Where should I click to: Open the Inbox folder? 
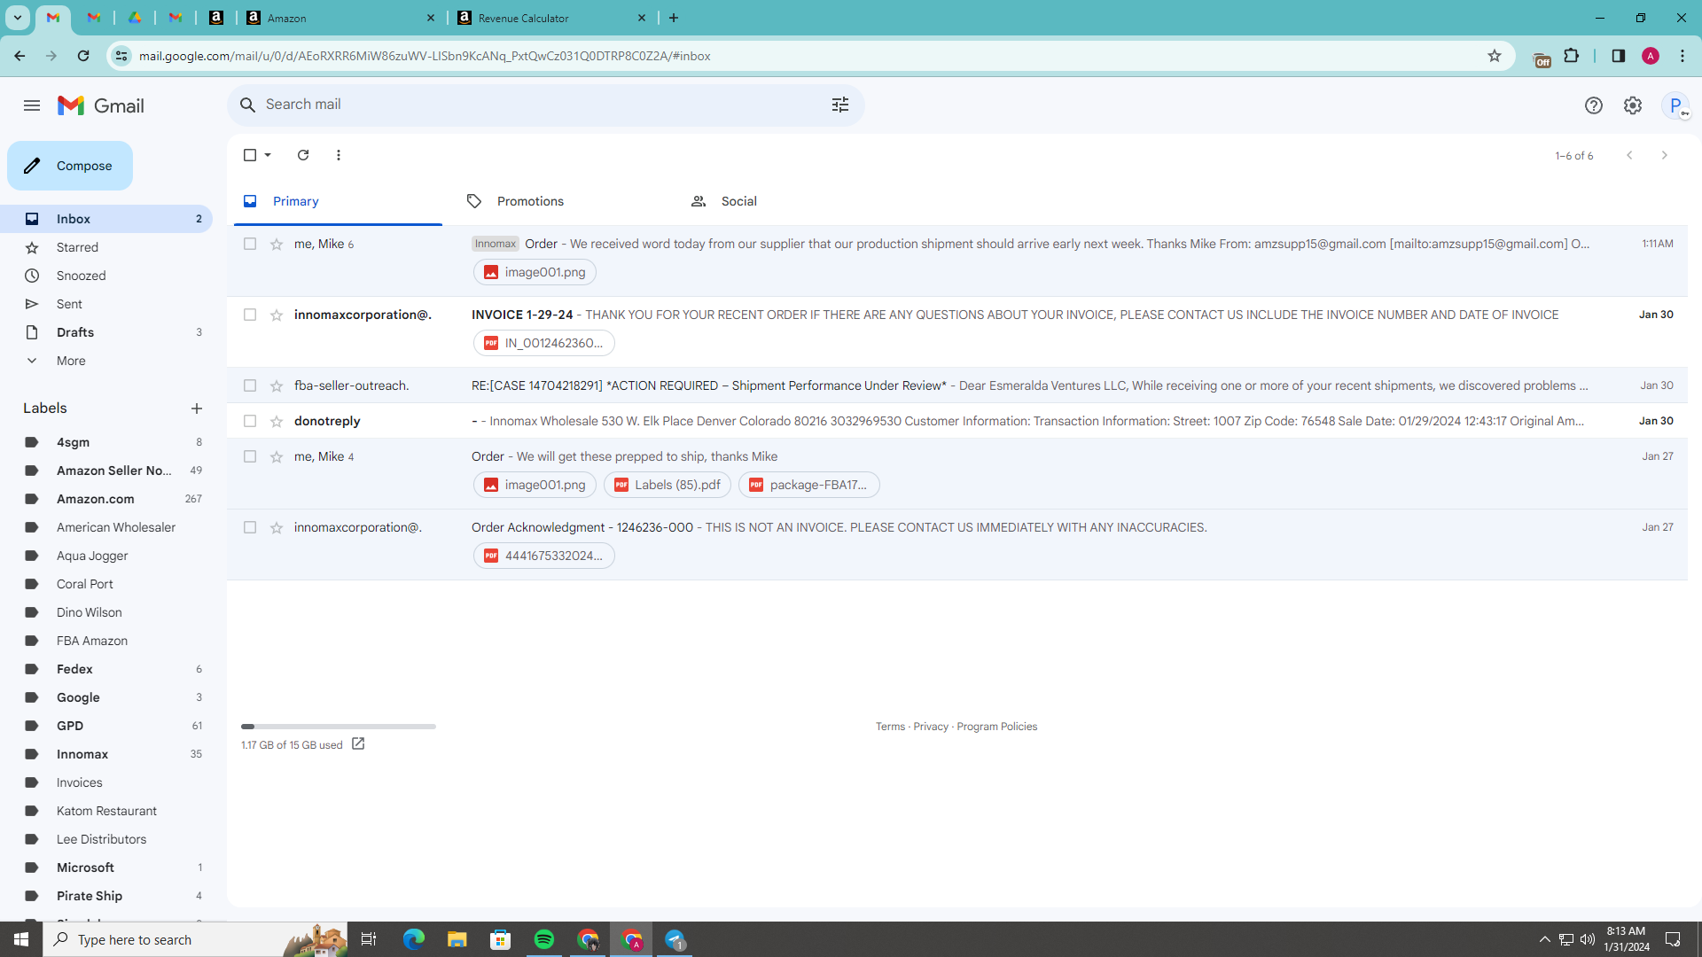tap(106, 219)
